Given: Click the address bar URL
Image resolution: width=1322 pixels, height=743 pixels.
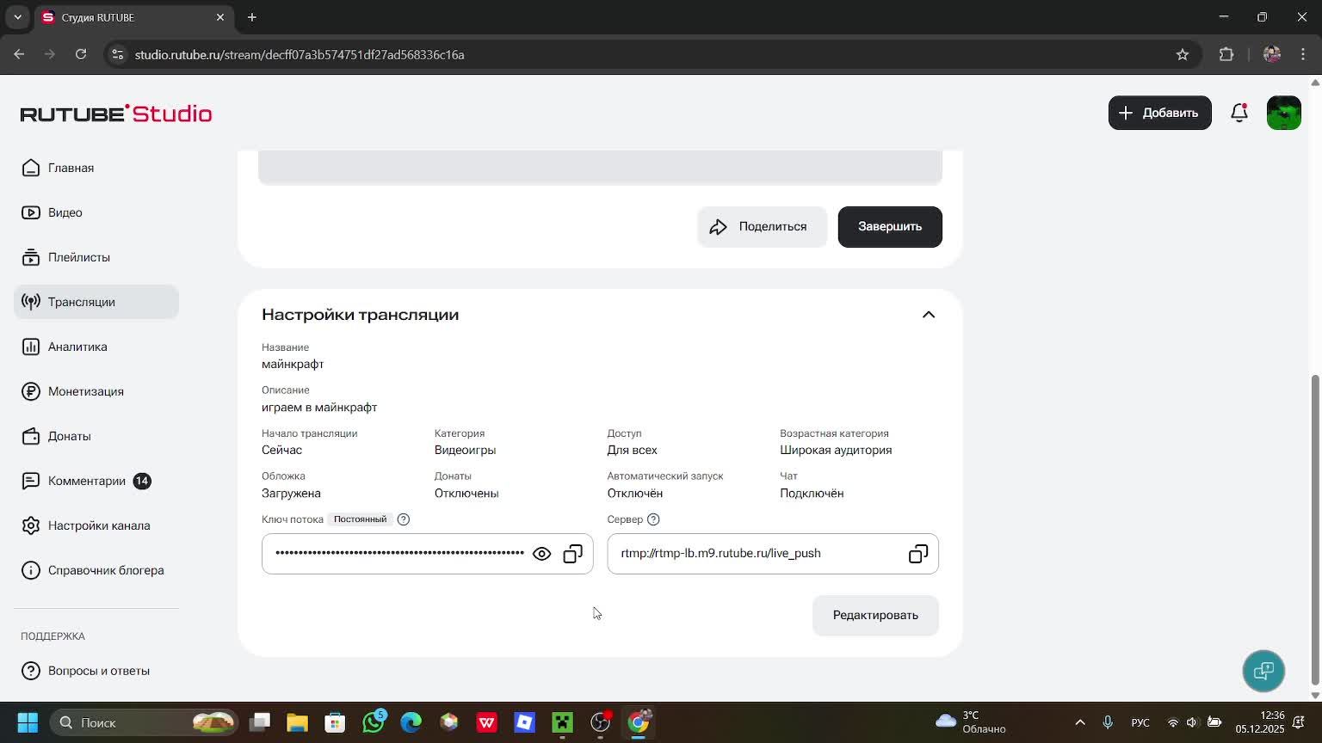Looking at the screenshot, I should click(x=300, y=55).
